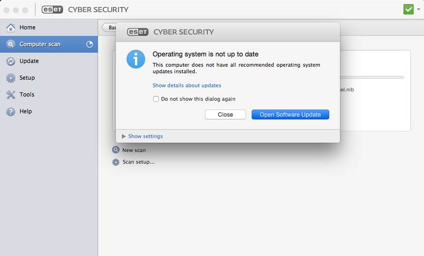The width and height of the screenshot is (424, 256).
Task: Click the Help question mark icon
Action: 11,111
